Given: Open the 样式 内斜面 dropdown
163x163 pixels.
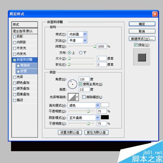Looking at the screenshot, I should click(x=78, y=34).
